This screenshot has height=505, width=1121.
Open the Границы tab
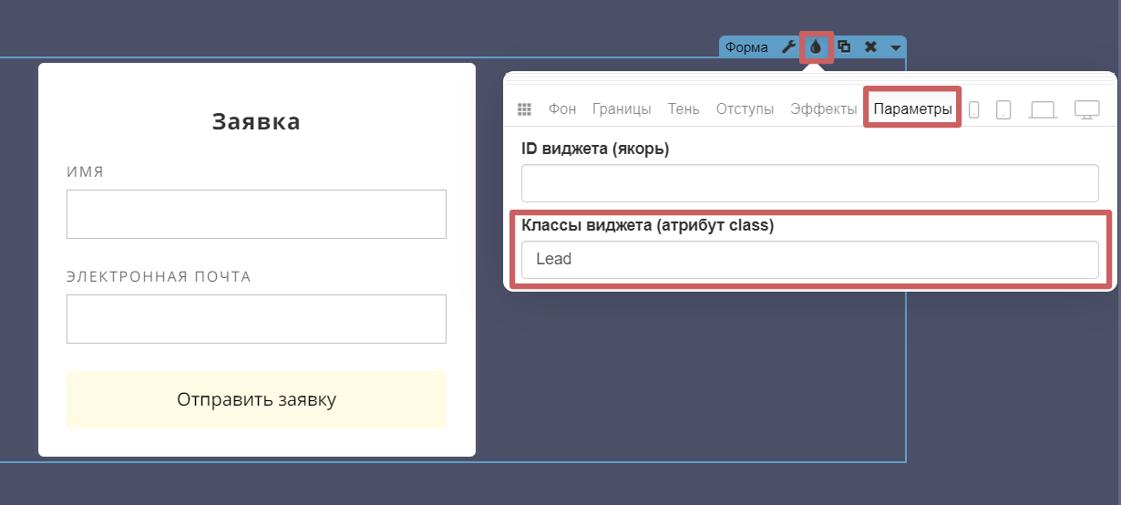coord(622,109)
